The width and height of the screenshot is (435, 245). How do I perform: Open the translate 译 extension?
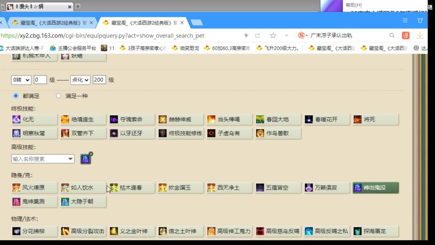click(x=406, y=35)
